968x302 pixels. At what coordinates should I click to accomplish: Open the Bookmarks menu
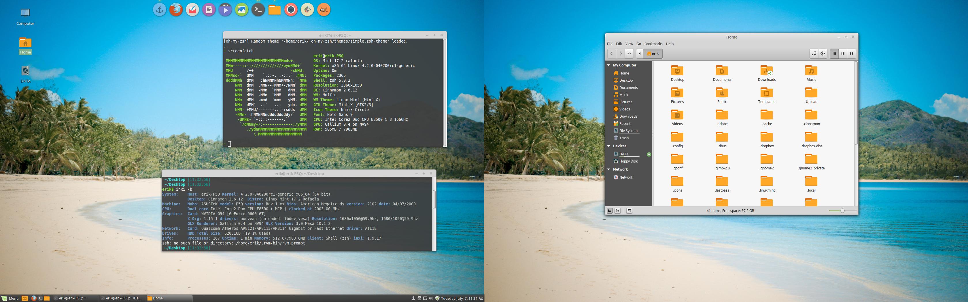click(653, 44)
